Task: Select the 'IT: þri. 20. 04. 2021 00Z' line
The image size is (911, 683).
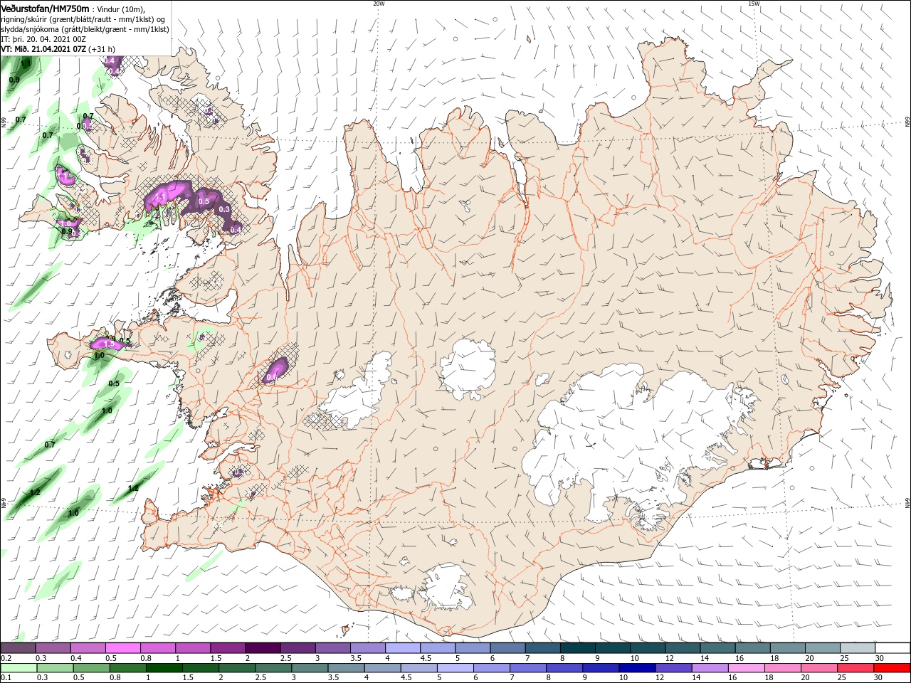Action: [44, 39]
